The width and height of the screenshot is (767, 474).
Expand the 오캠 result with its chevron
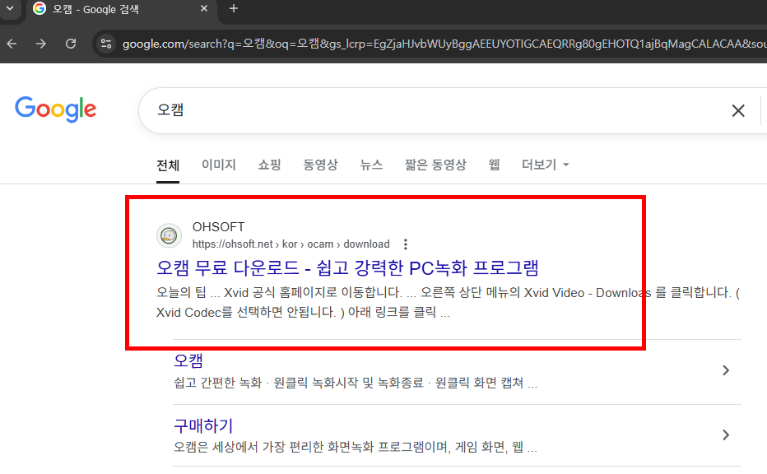pyautogui.click(x=726, y=371)
